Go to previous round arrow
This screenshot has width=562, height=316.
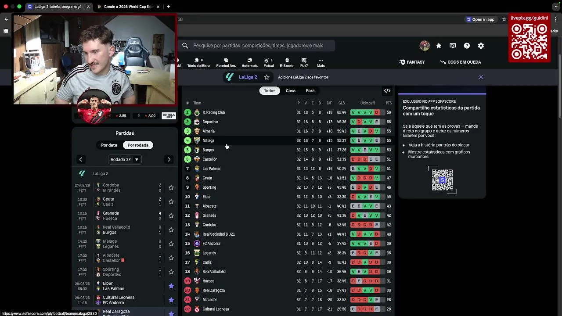[x=81, y=160]
